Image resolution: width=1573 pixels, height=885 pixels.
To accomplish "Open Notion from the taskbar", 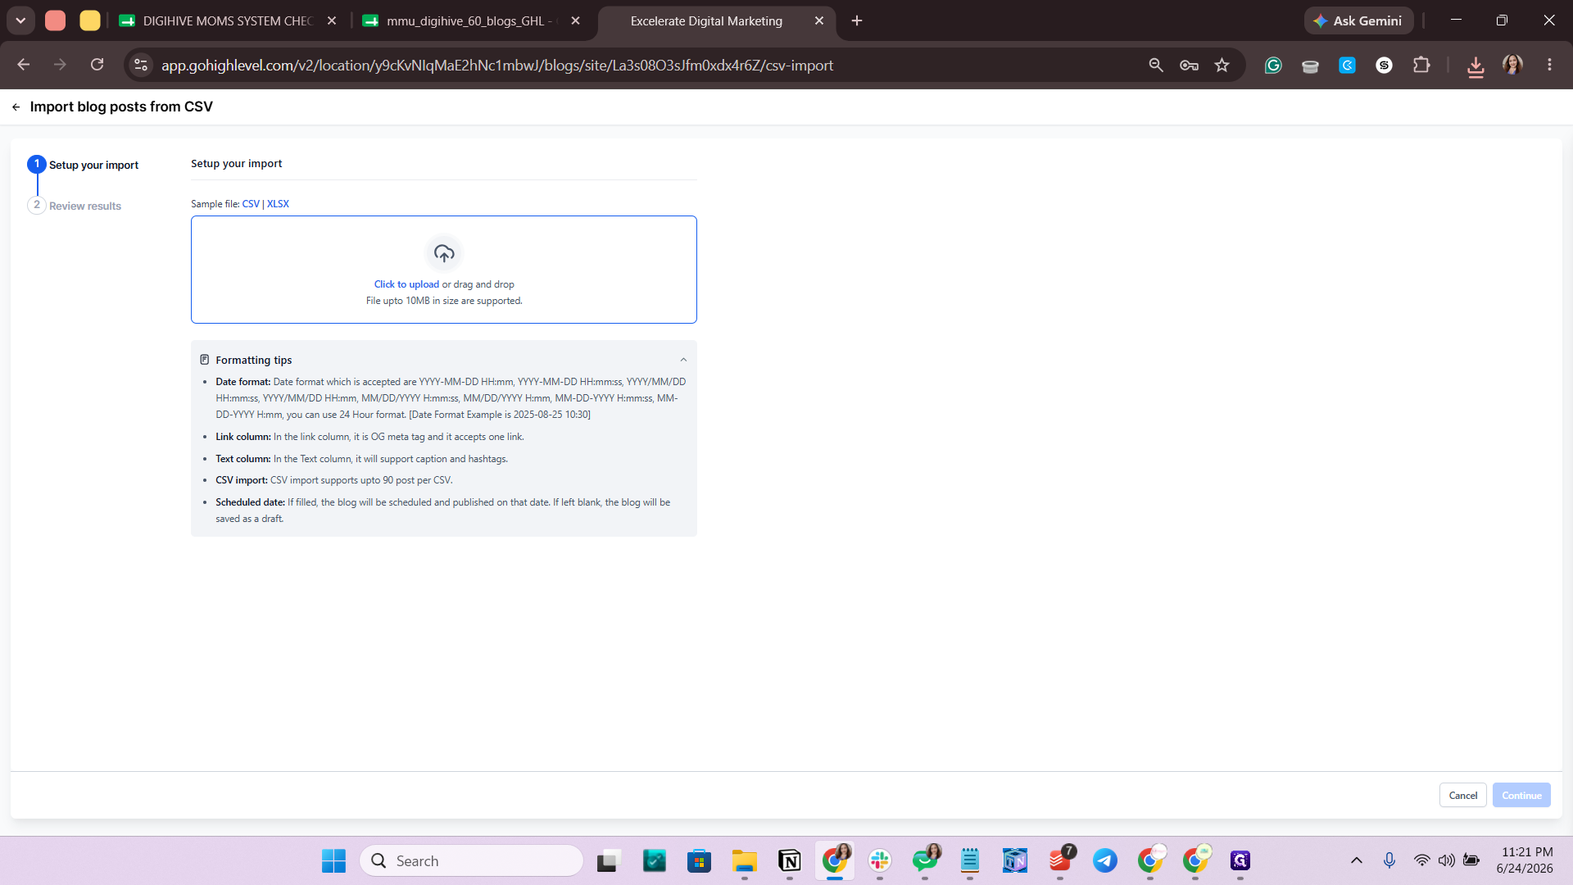I will coord(789,860).
